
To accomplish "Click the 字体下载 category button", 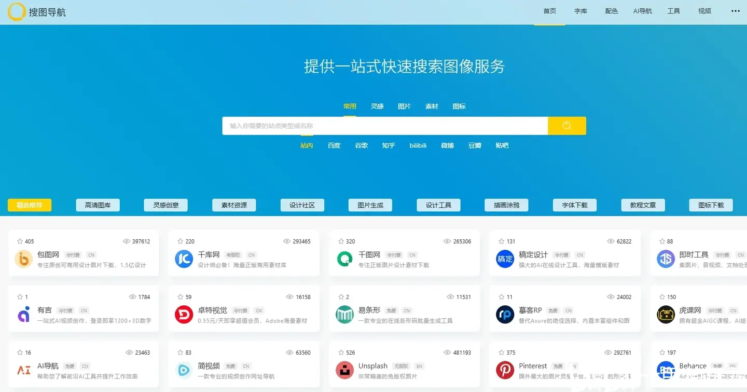I will pyautogui.click(x=575, y=205).
